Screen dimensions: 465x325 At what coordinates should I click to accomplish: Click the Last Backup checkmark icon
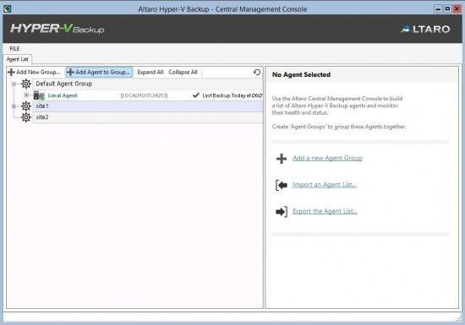tap(196, 95)
